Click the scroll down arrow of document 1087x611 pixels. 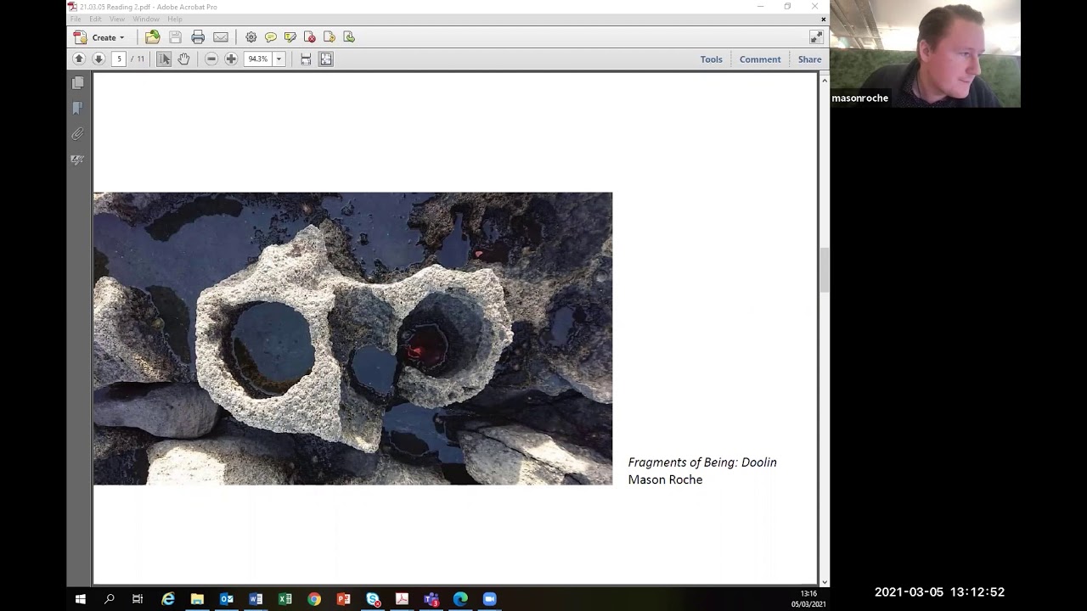point(824,582)
